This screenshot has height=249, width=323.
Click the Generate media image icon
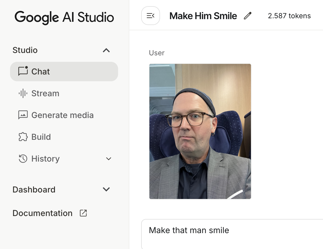[23, 115]
